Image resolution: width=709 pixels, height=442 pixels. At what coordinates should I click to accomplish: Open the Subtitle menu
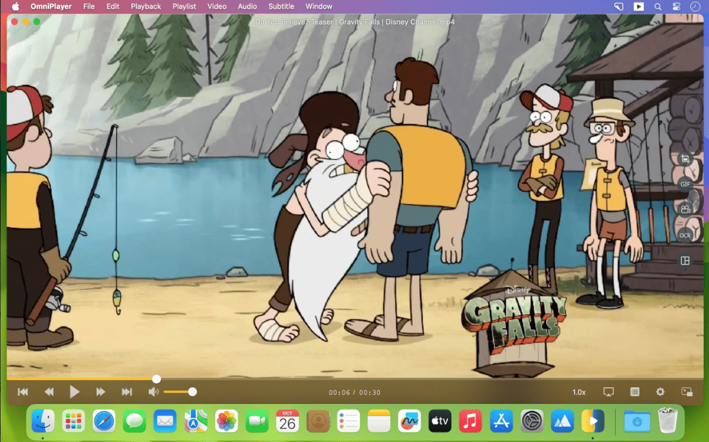(281, 6)
